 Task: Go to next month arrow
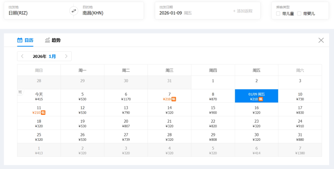click(66, 56)
